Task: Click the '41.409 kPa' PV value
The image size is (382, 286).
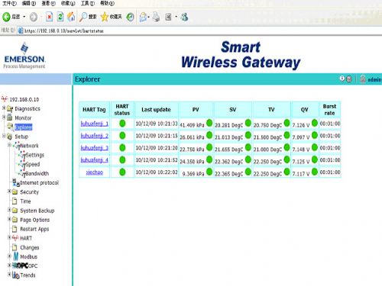Action: click(192, 125)
